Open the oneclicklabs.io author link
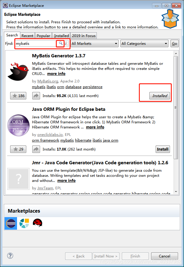Viewport: 184px width, 267px height. click(x=50, y=135)
